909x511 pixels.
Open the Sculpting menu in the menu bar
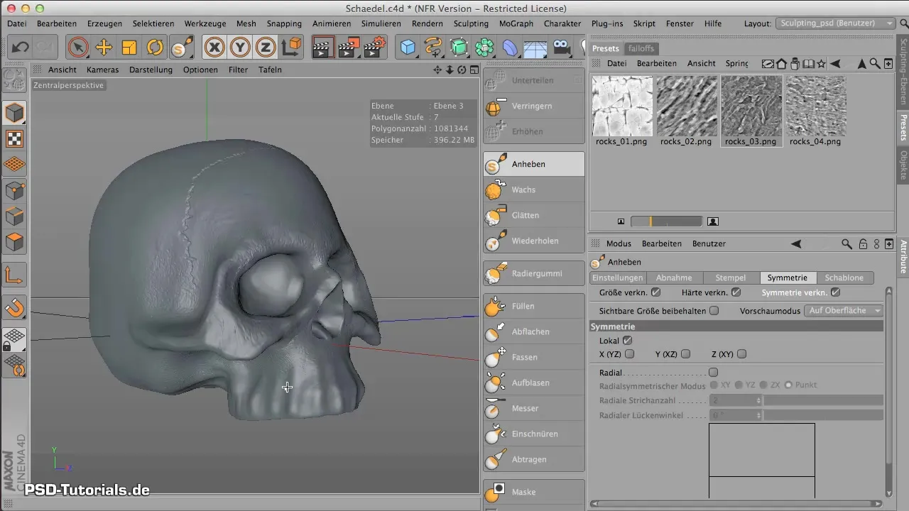click(470, 23)
